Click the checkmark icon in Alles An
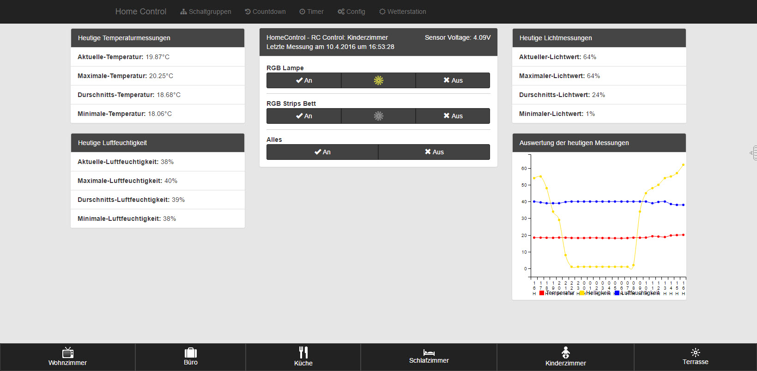Screen dimensions: 757x371 [x=318, y=152]
